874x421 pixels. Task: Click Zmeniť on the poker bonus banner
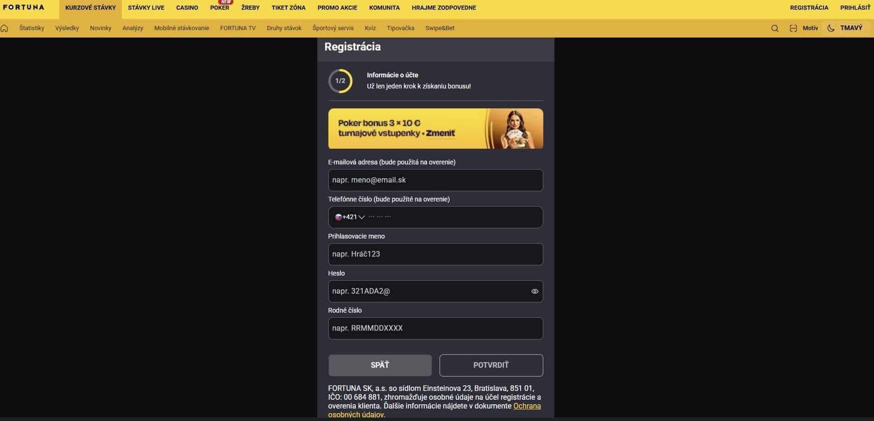click(x=440, y=133)
